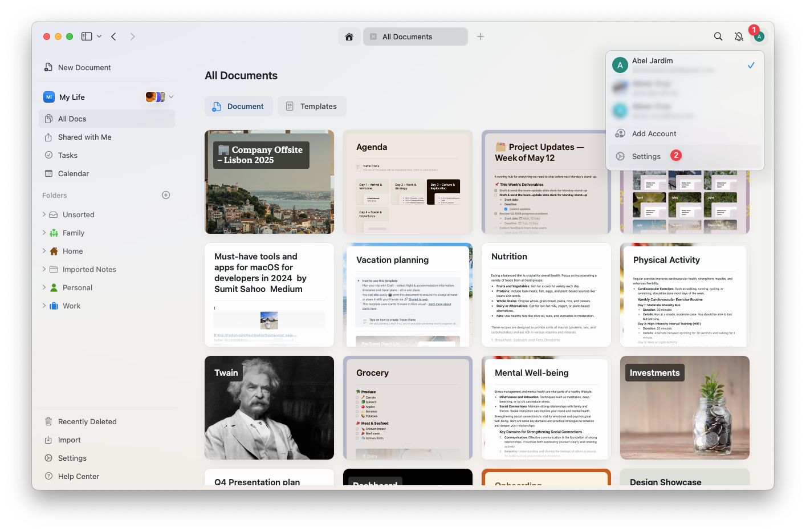806x532 pixels.
Task: Open the Grocery document card
Action: click(408, 408)
